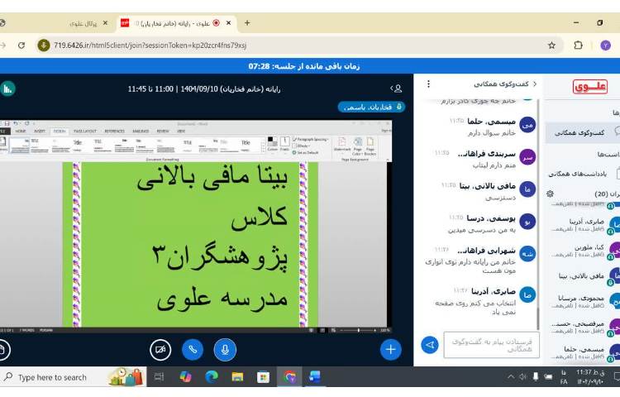620x397 pixels.
Task: Open the Insert tab in shared Word window
Action: (40, 131)
